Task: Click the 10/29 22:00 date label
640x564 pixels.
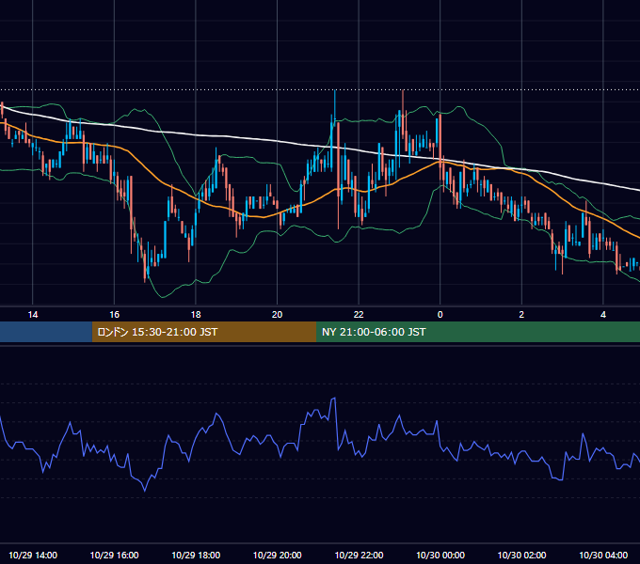Action: pos(359,555)
